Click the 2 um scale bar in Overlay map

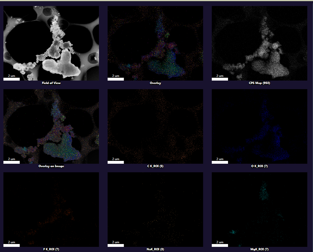(116, 79)
